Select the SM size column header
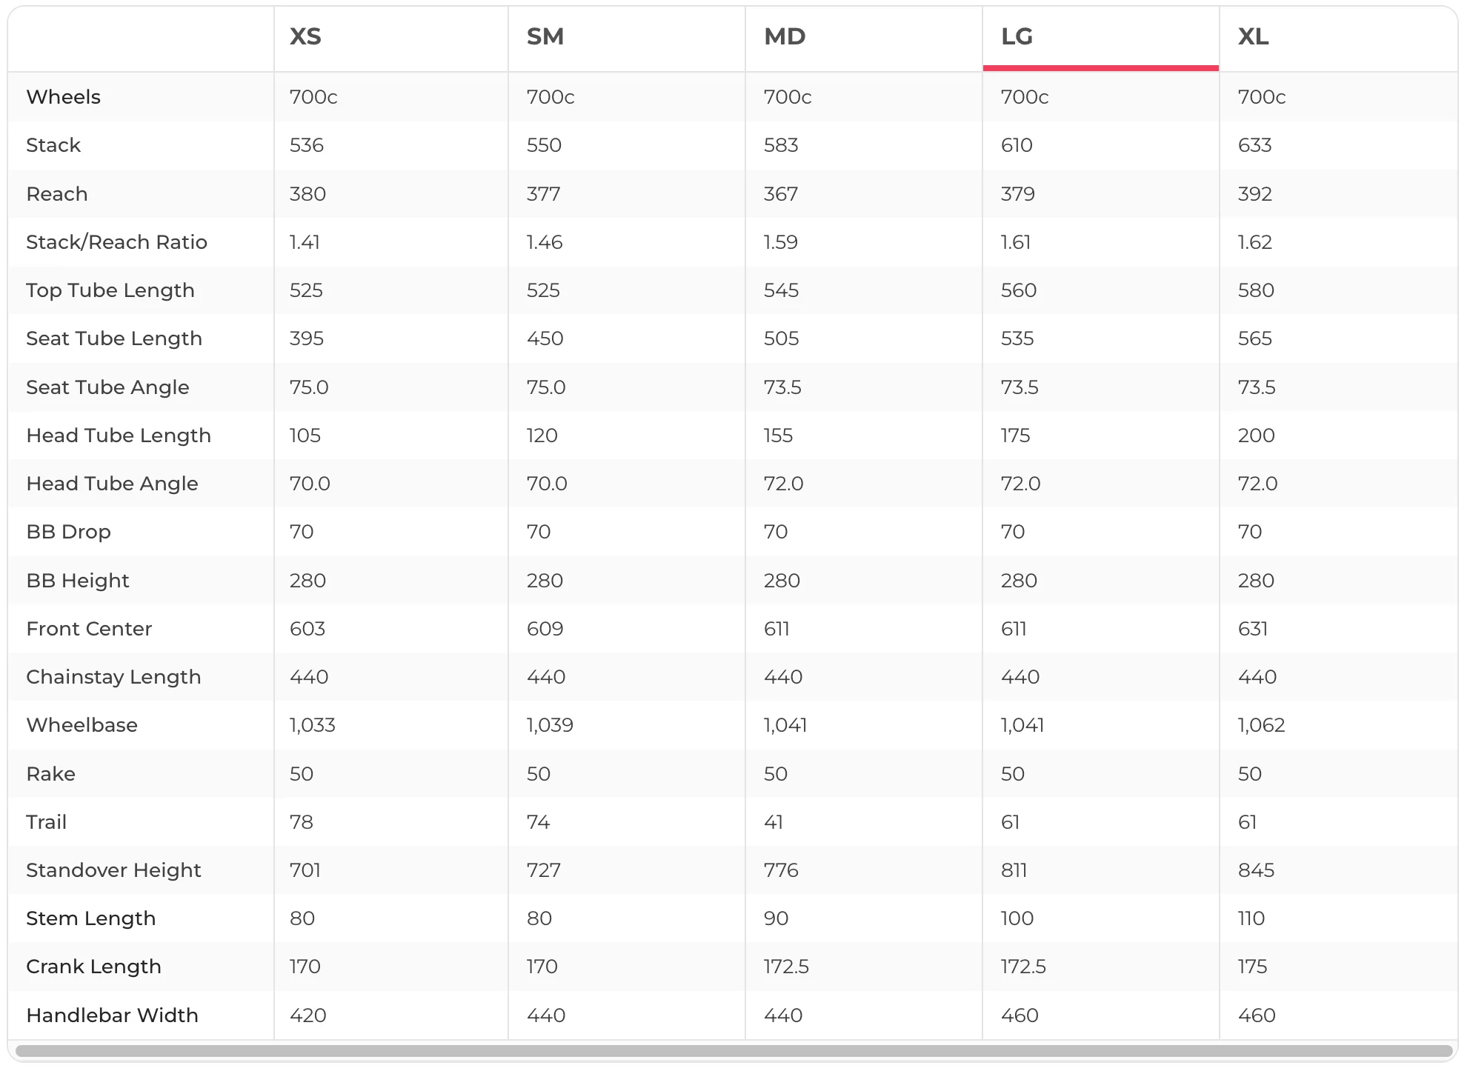 click(x=545, y=36)
